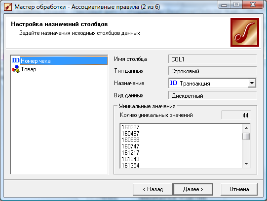Maximize the Мастер обработки window
The width and height of the screenshot is (267, 201).
pos(236,5)
